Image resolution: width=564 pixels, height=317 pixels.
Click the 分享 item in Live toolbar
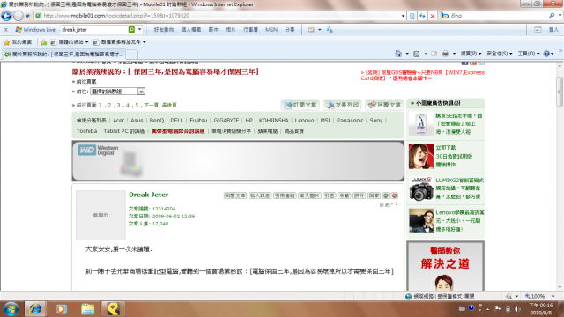click(290, 30)
